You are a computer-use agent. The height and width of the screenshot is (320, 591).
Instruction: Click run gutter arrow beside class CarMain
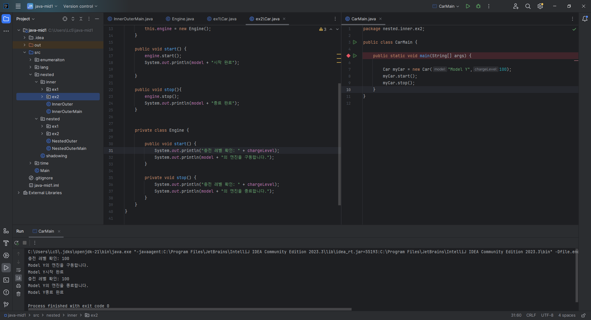pos(355,42)
